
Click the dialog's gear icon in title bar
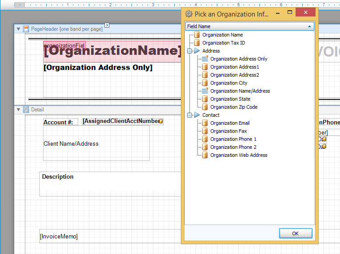pos(188,14)
